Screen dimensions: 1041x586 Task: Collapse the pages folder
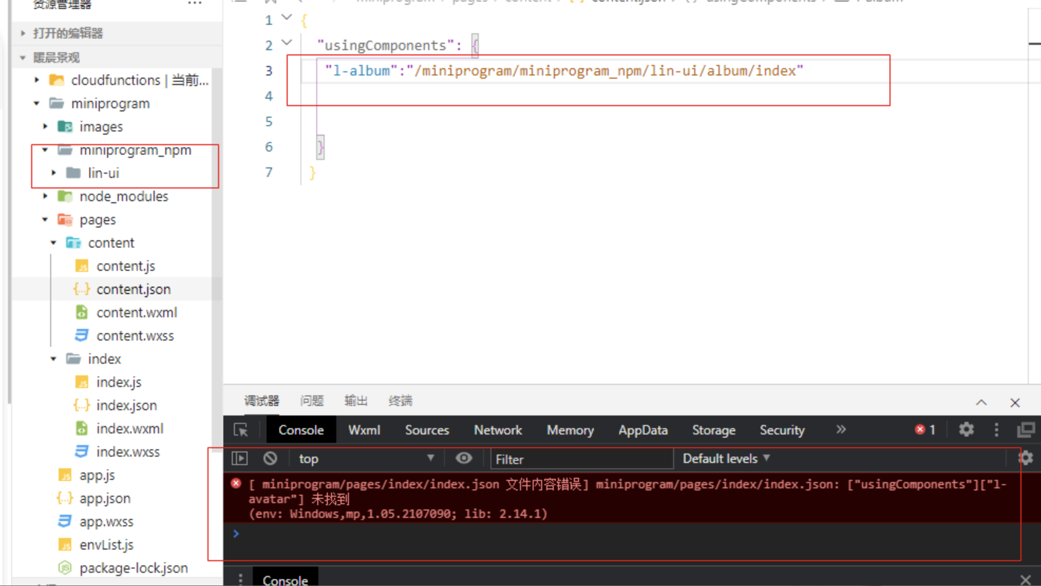44,219
